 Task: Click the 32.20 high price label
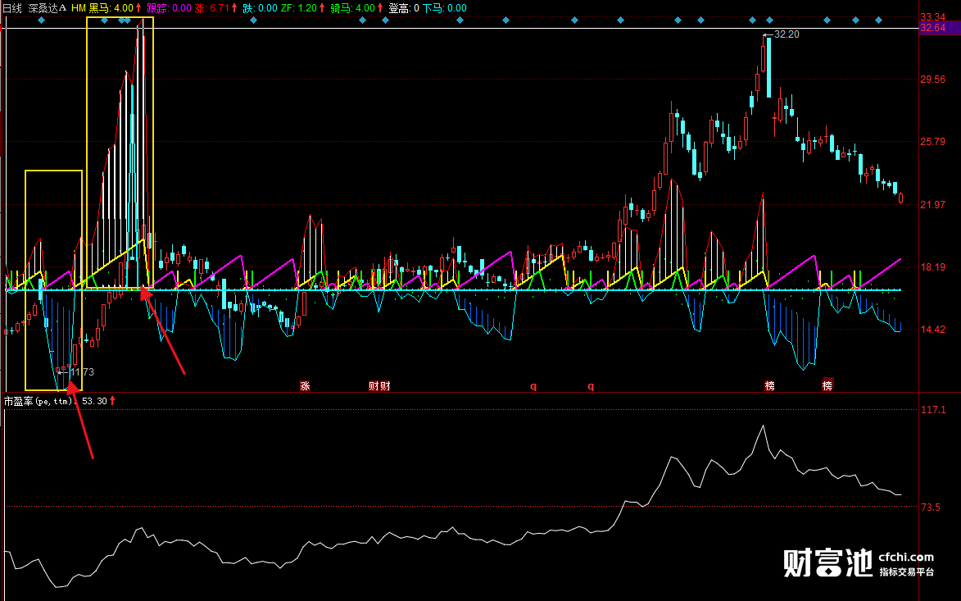(x=786, y=34)
